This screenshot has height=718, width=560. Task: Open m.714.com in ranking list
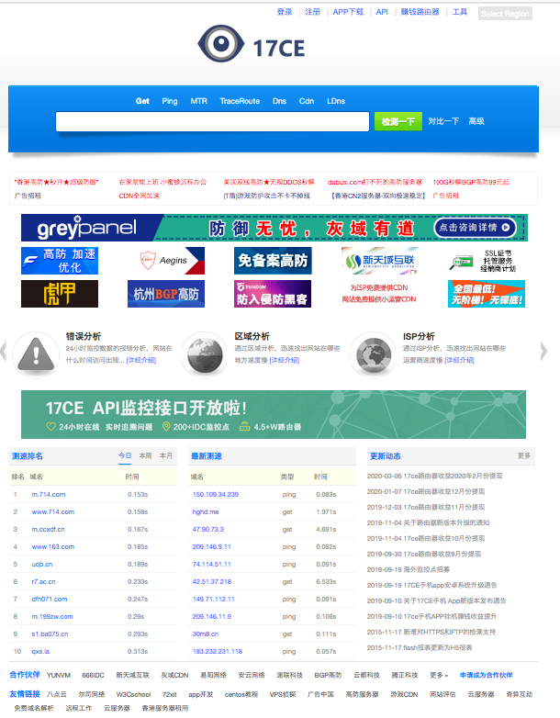(x=49, y=495)
